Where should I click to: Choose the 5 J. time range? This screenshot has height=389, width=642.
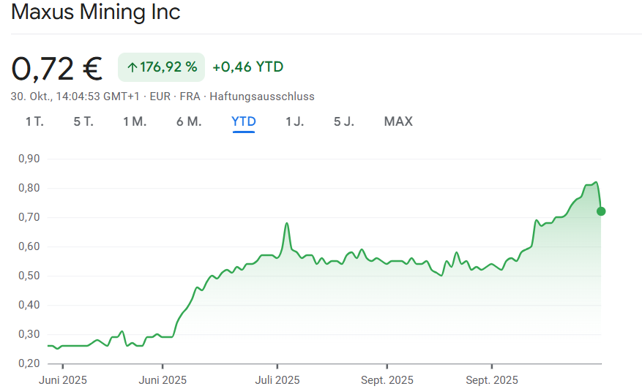point(344,121)
